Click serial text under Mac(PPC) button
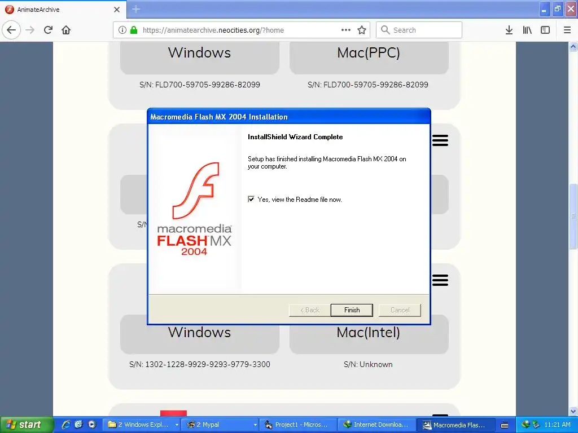 point(368,85)
